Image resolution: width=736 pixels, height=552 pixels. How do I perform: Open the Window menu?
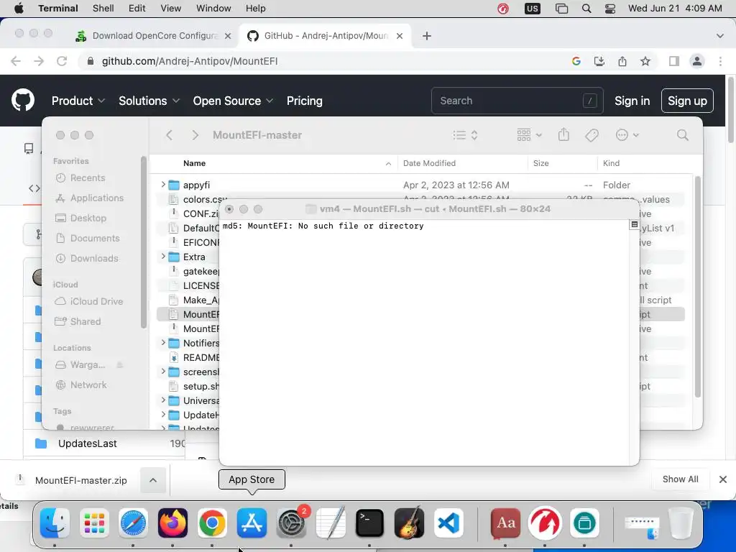(213, 9)
